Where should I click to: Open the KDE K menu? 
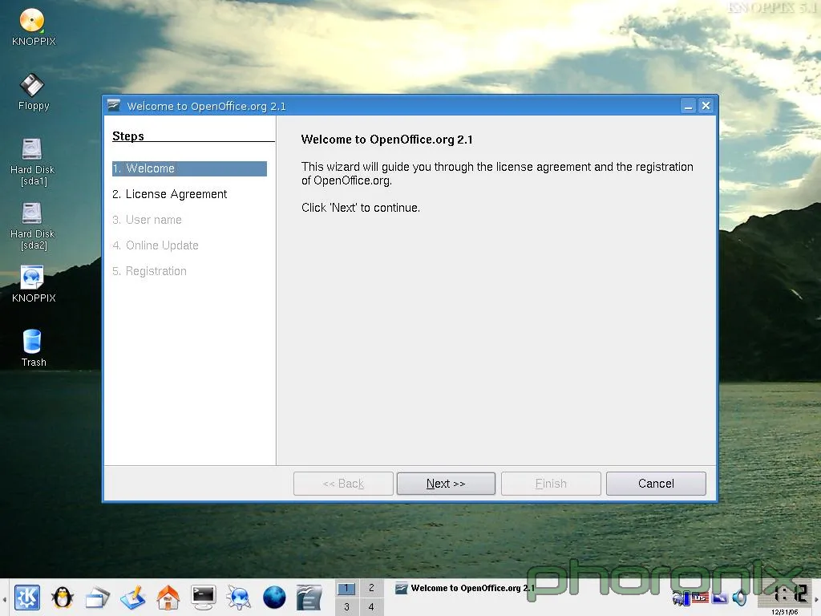click(27, 597)
